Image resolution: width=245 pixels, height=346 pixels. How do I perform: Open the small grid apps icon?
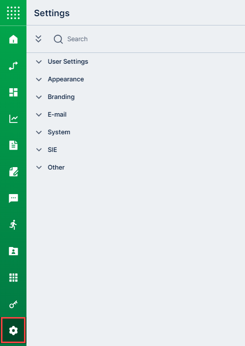click(x=13, y=277)
